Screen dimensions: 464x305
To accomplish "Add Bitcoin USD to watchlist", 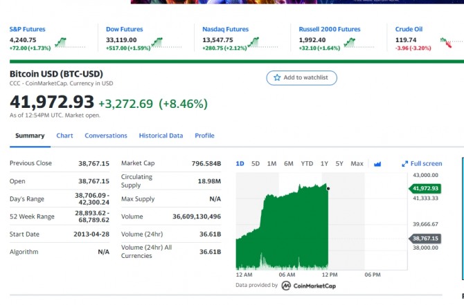I will tap(301, 77).
